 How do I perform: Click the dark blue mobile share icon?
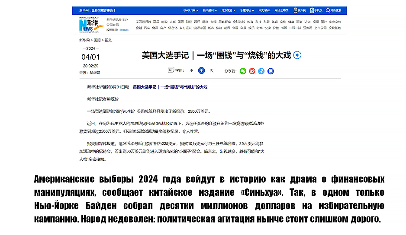coord(271,71)
